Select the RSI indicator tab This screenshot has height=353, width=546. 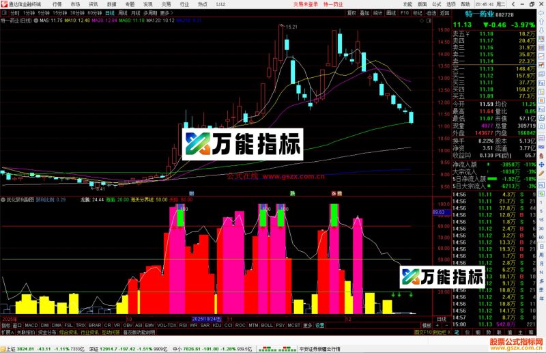[x=183, y=325]
